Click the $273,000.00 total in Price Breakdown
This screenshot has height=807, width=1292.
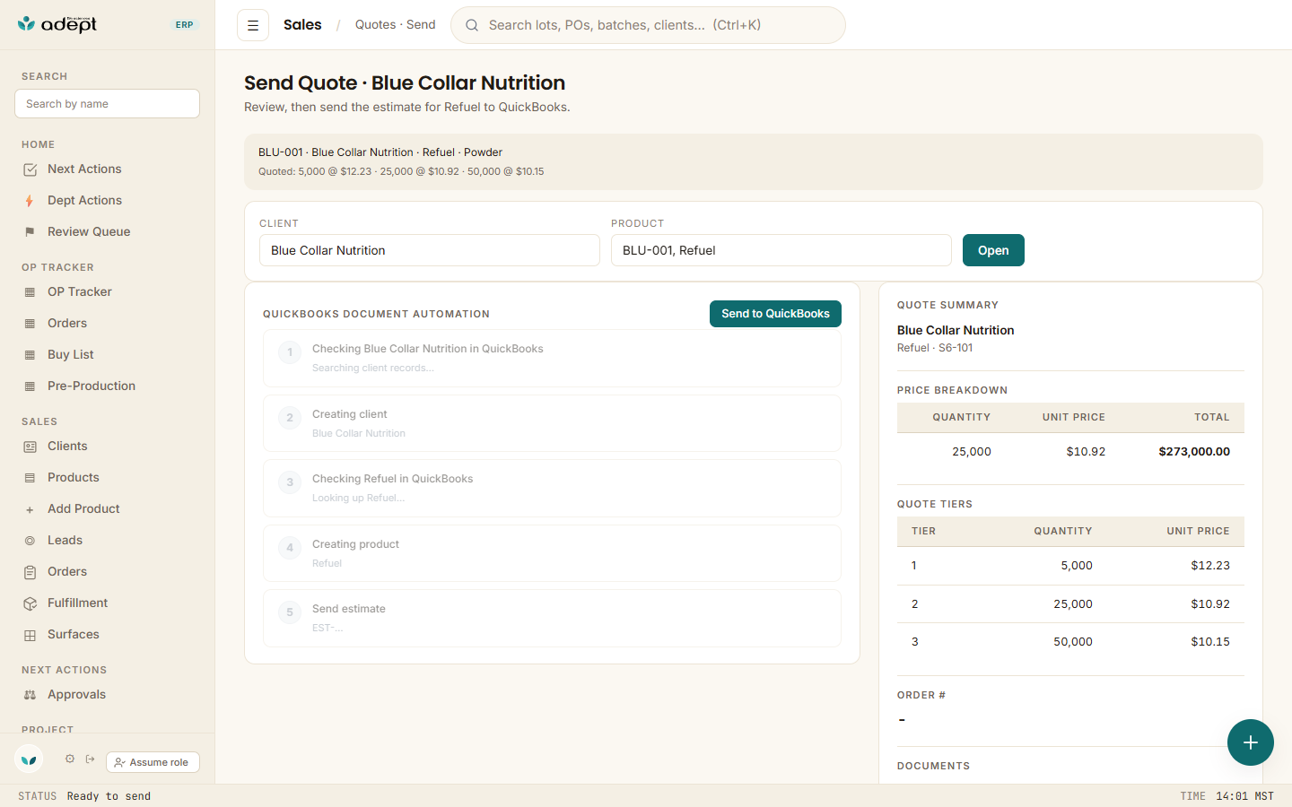(1194, 452)
